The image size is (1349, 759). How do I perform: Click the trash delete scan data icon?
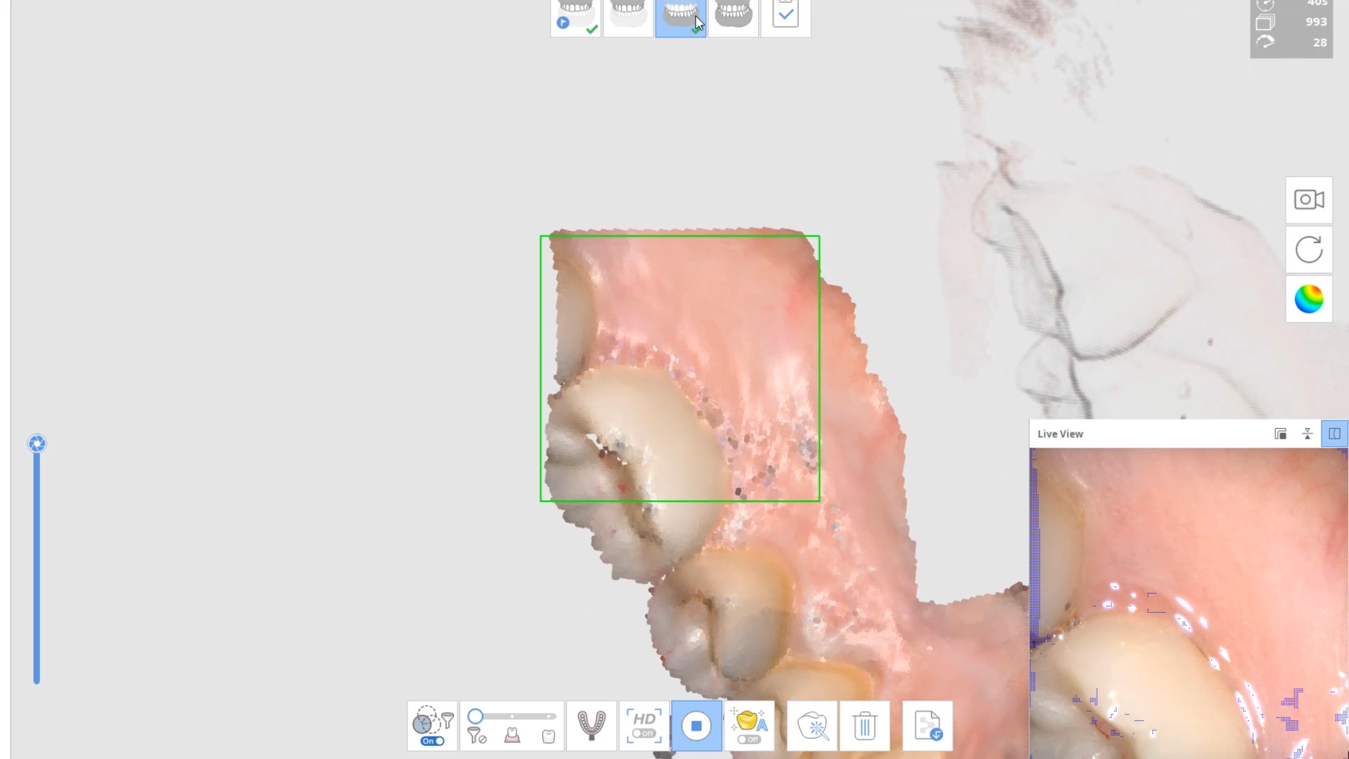point(865,726)
